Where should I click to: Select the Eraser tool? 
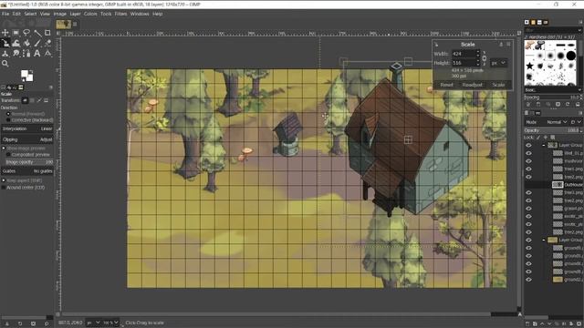(47, 43)
